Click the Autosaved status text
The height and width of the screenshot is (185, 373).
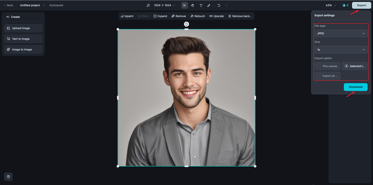click(56, 5)
